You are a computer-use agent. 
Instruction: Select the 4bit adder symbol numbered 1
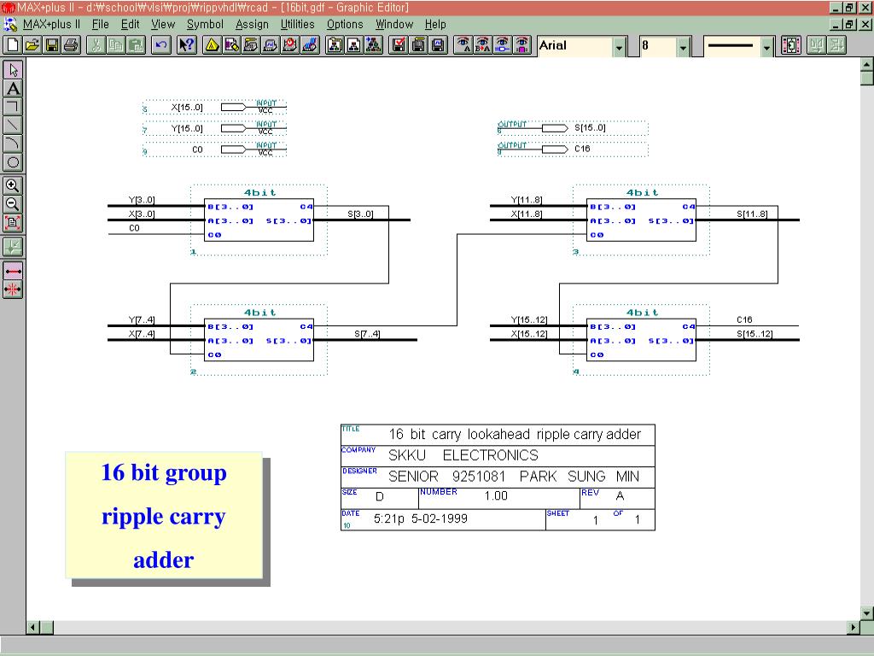coord(259,220)
